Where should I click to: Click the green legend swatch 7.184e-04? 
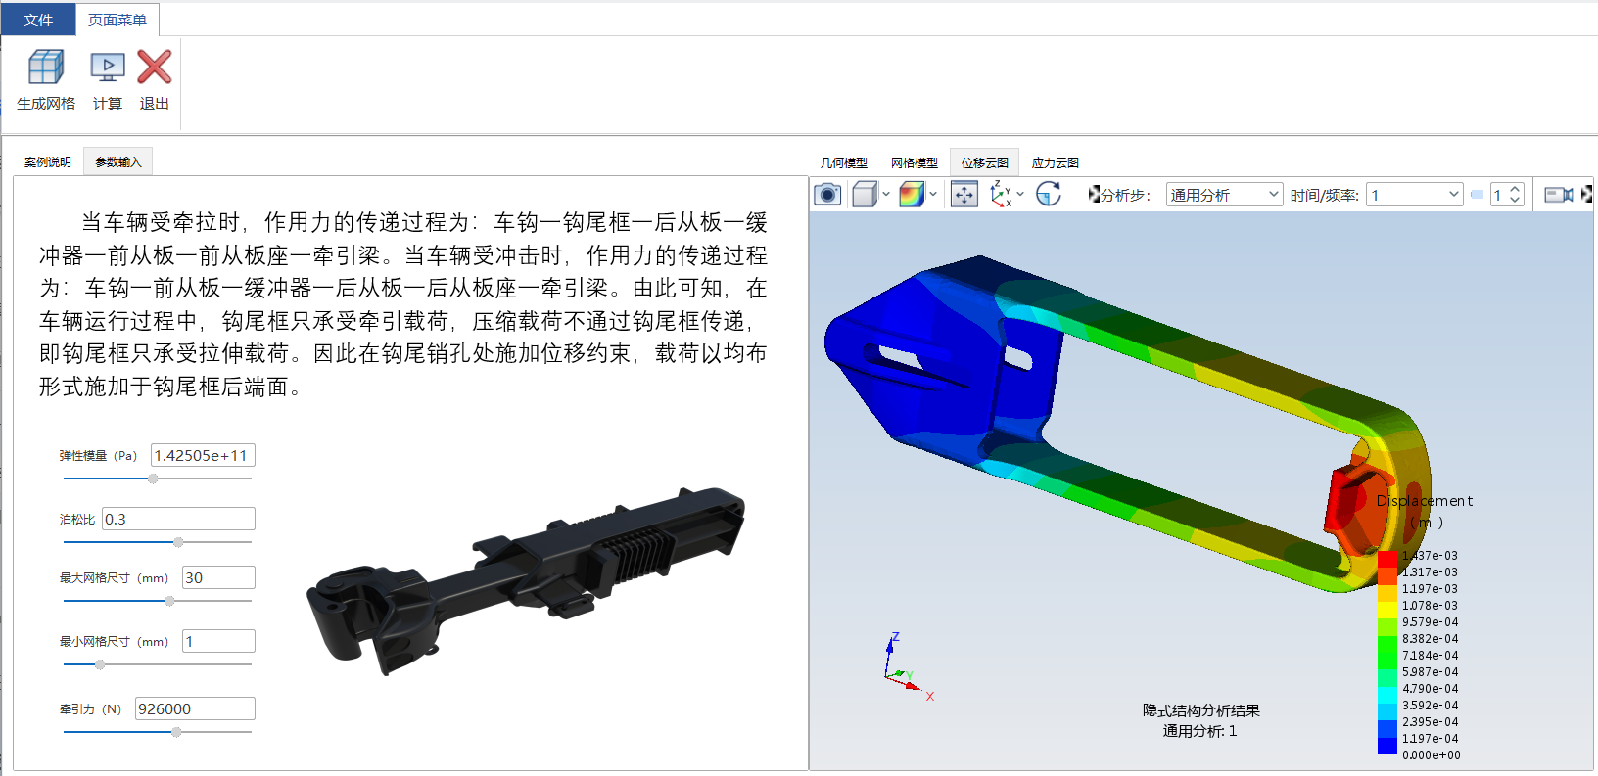click(1387, 659)
